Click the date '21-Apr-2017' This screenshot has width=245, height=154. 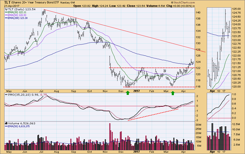(12, 6)
